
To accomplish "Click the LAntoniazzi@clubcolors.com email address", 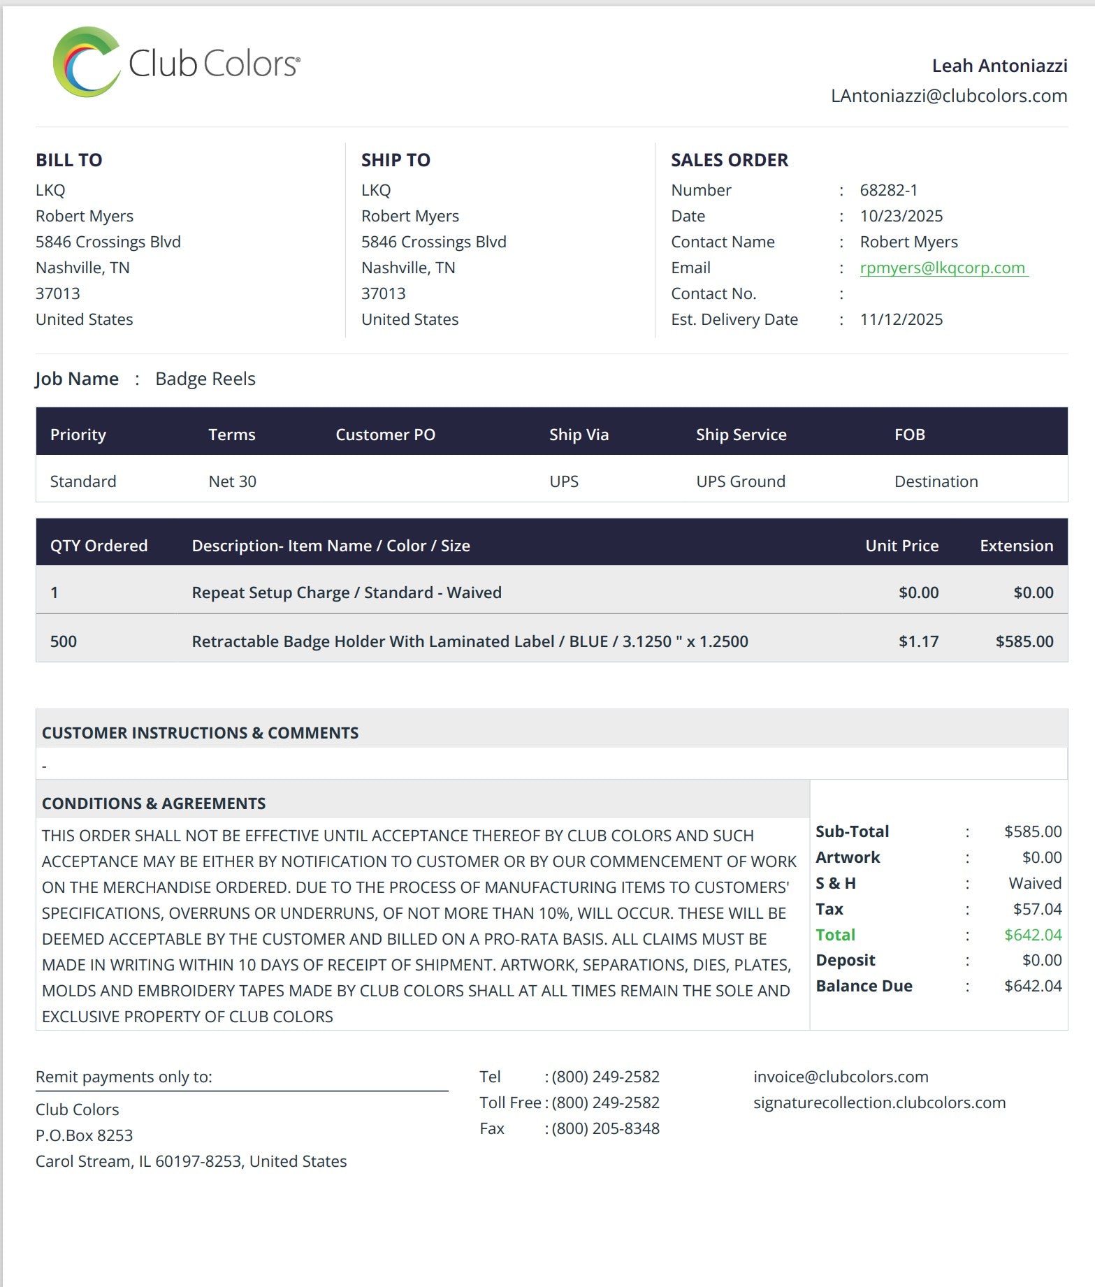I will pyautogui.click(x=948, y=96).
